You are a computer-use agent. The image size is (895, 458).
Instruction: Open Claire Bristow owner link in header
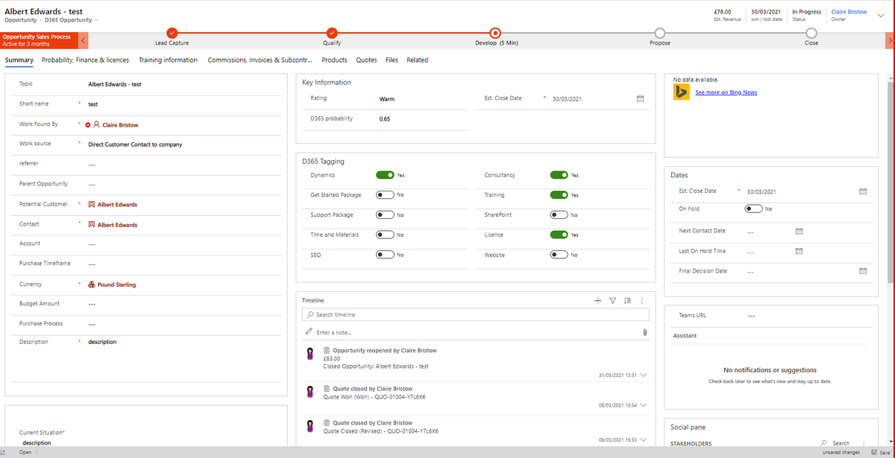click(x=849, y=12)
